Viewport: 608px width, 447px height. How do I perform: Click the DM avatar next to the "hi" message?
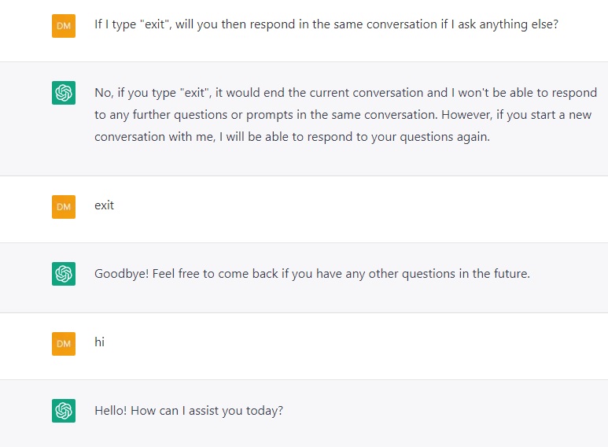click(x=64, y=343)
